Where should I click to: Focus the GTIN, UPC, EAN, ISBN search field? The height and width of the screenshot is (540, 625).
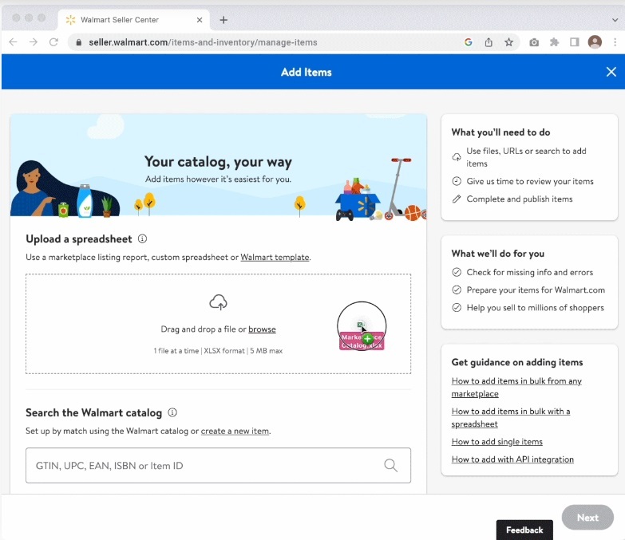pos(218,466)
